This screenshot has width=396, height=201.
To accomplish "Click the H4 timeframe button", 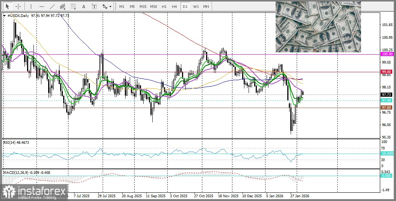I will pyautogui.click(x=174, y=6).
